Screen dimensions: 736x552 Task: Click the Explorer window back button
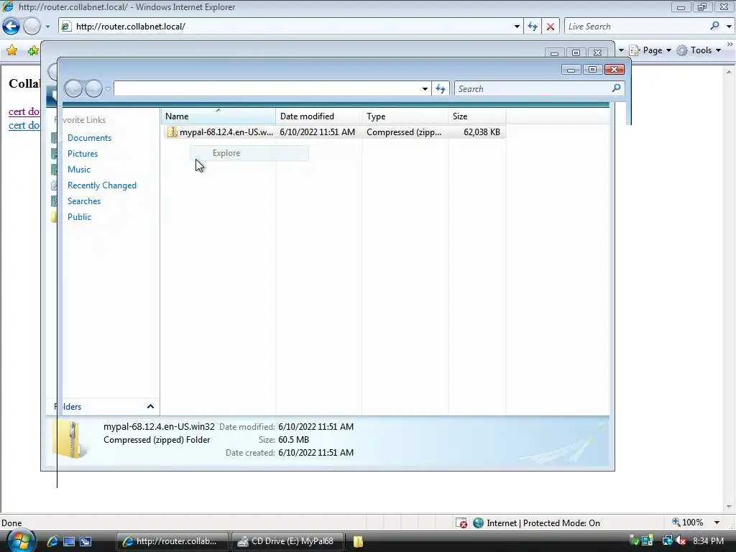(x=73, y=88)
